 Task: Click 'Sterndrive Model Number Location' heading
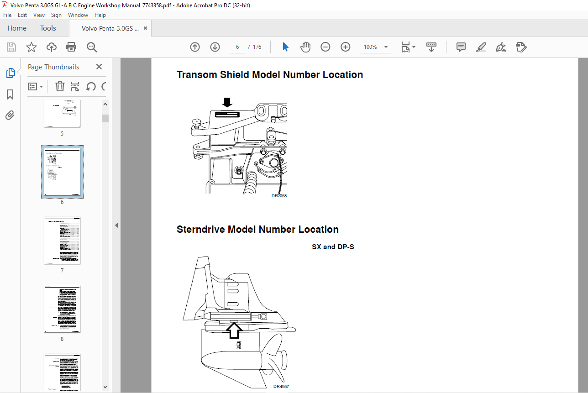[x=257, y=229]
